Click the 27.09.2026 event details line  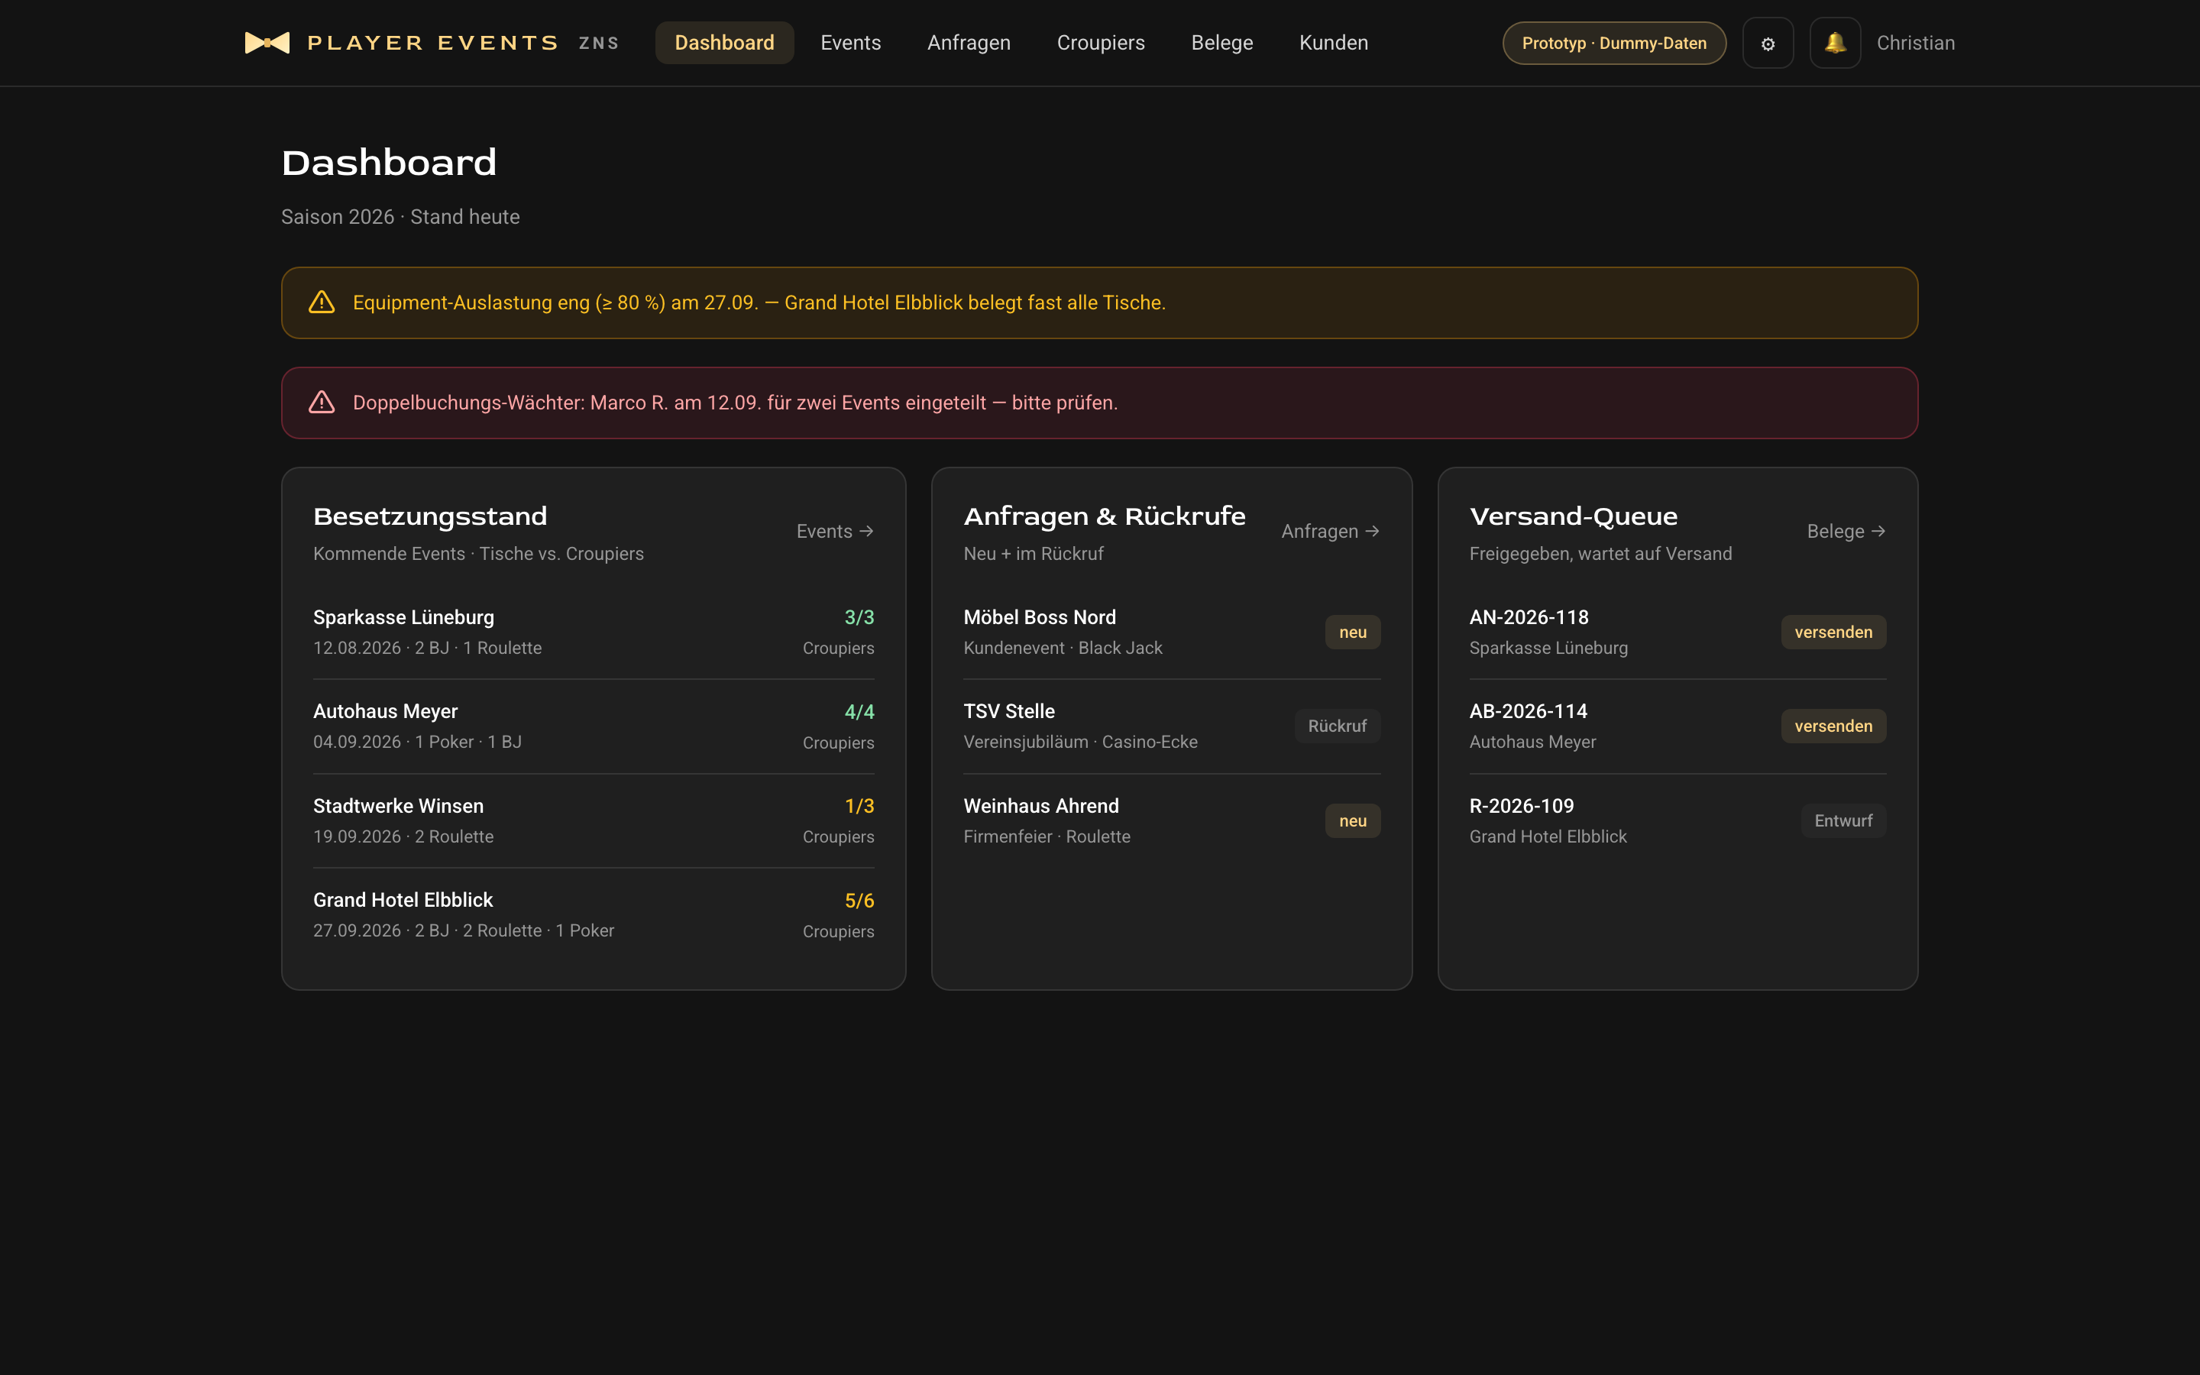click(x=463, y=930)
